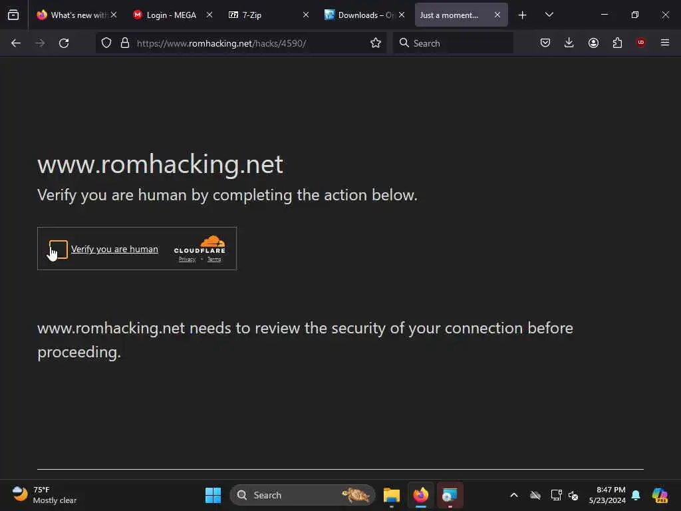Check the Verify you are human checkbox
The height and width of the screenshot is (511, 681).
click(x=59, y=250)
